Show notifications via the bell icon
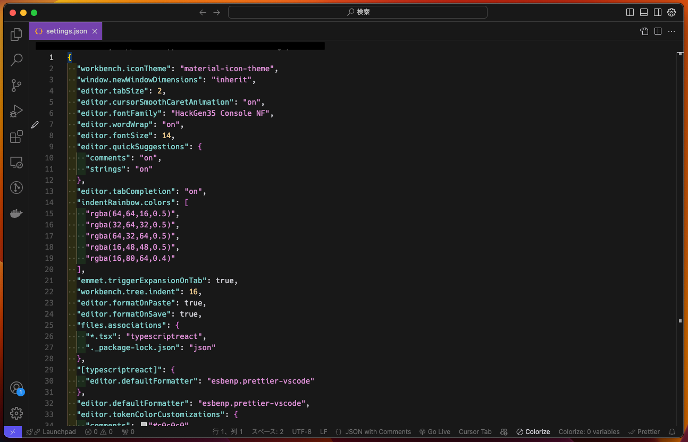Image resolution: width=688 pixels, height=442 pixels. 672,432
